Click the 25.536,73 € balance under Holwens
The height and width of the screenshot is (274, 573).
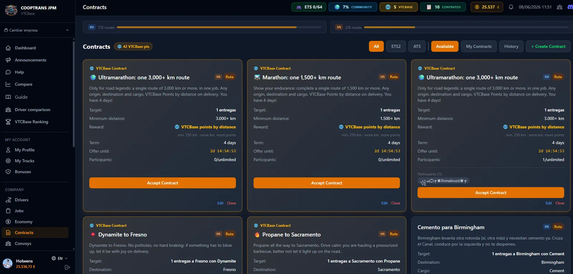25,267
